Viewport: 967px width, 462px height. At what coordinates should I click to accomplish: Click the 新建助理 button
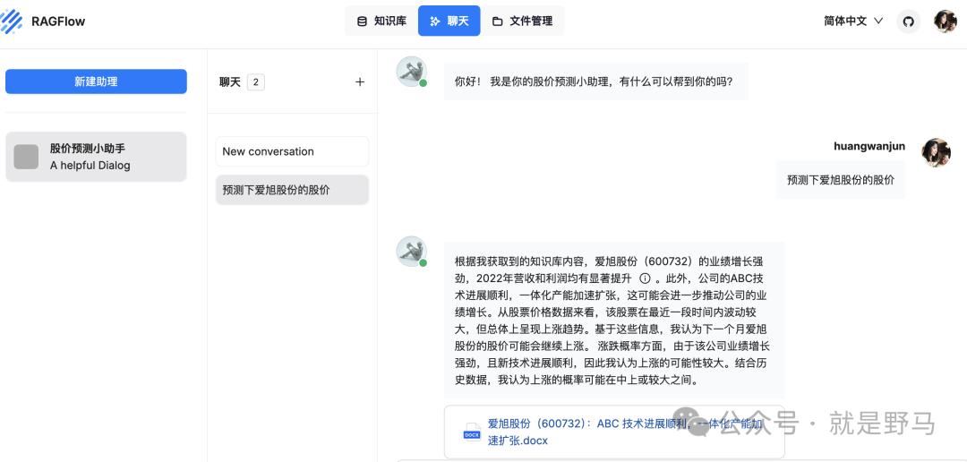point(96,81)
